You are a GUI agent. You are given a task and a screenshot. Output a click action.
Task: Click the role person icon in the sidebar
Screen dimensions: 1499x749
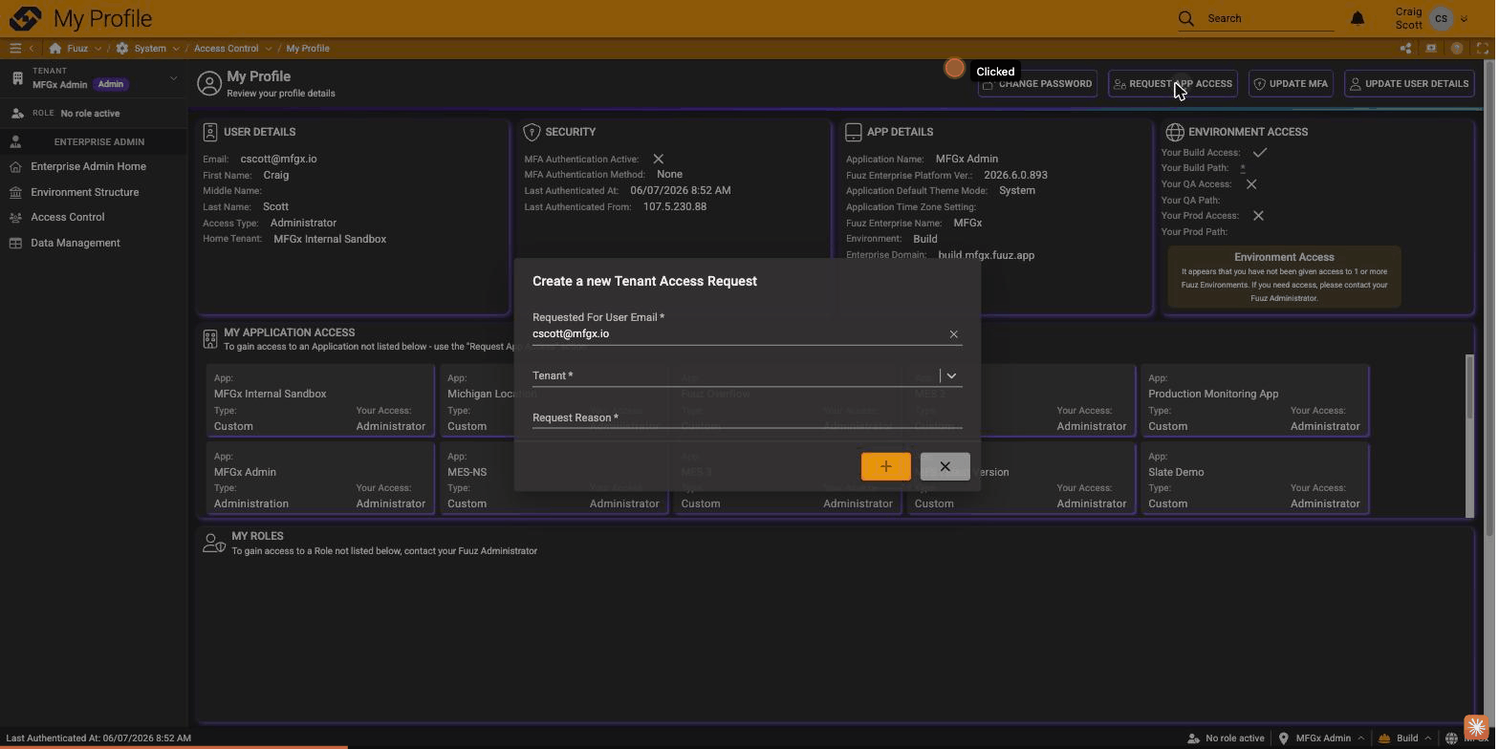pyautogui.click(x=17, y=113)
